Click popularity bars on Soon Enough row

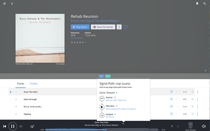[177, 99]
